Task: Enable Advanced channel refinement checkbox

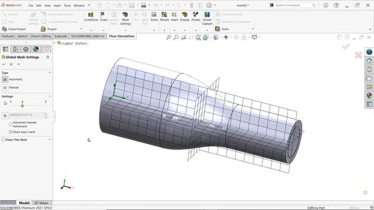Action: click(11, 124)
